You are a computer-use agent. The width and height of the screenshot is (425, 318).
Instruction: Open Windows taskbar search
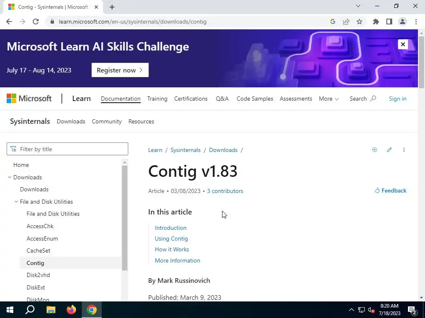[30, 310]
